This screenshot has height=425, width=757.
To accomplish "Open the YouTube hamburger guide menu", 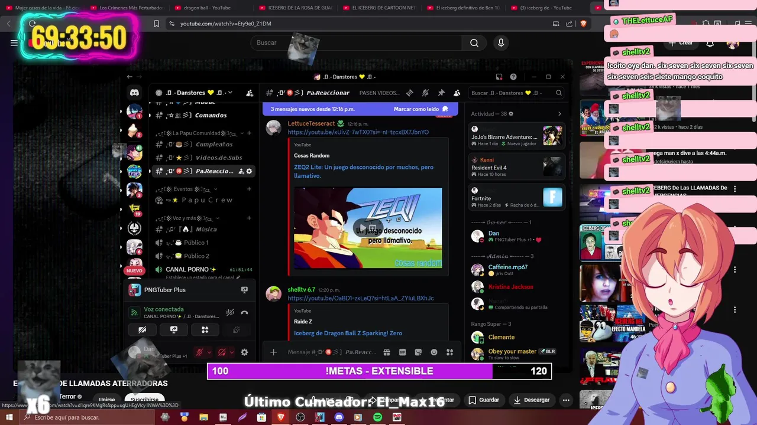I will coord(14,42).
